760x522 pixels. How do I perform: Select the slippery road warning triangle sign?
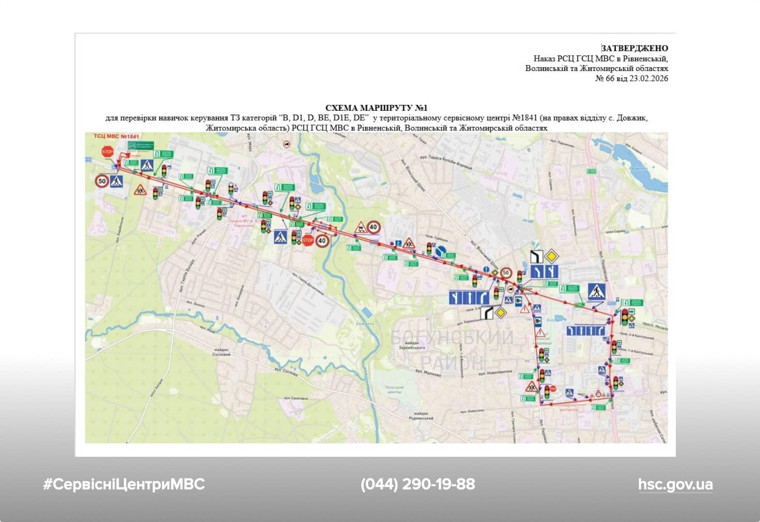click(360, 228)
